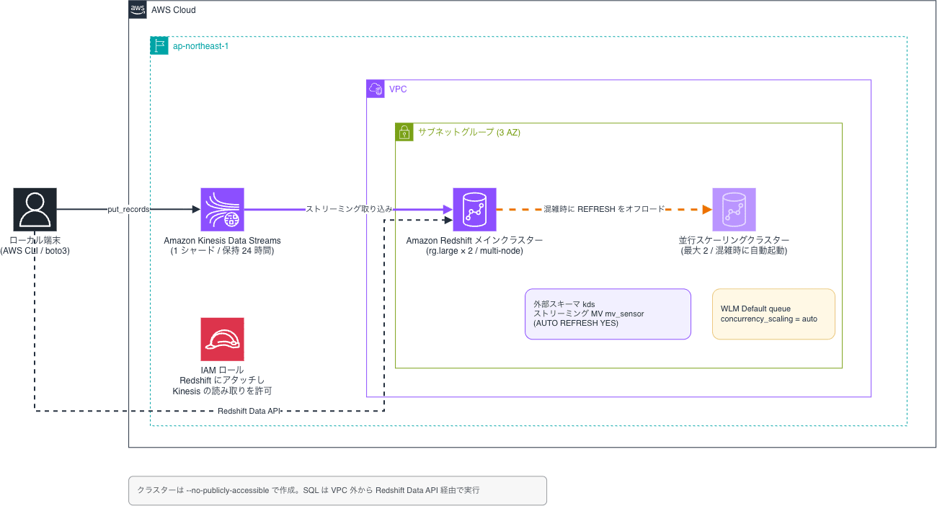Viewport: 937px width, 506px height.
Task: Select the concurrency_scaling = auto line
Action: pyautogui.click(x=769, y=319)
